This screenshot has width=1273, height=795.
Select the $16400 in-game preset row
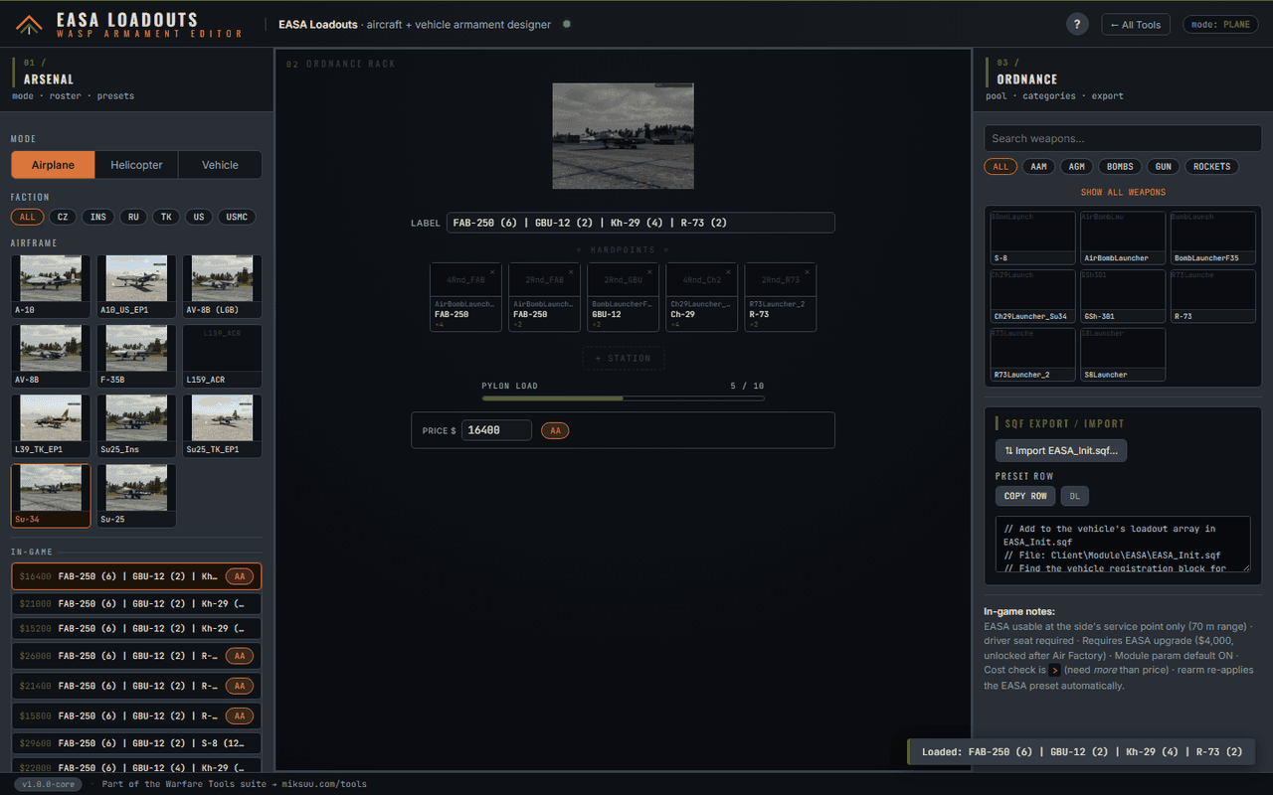point(136,576)
